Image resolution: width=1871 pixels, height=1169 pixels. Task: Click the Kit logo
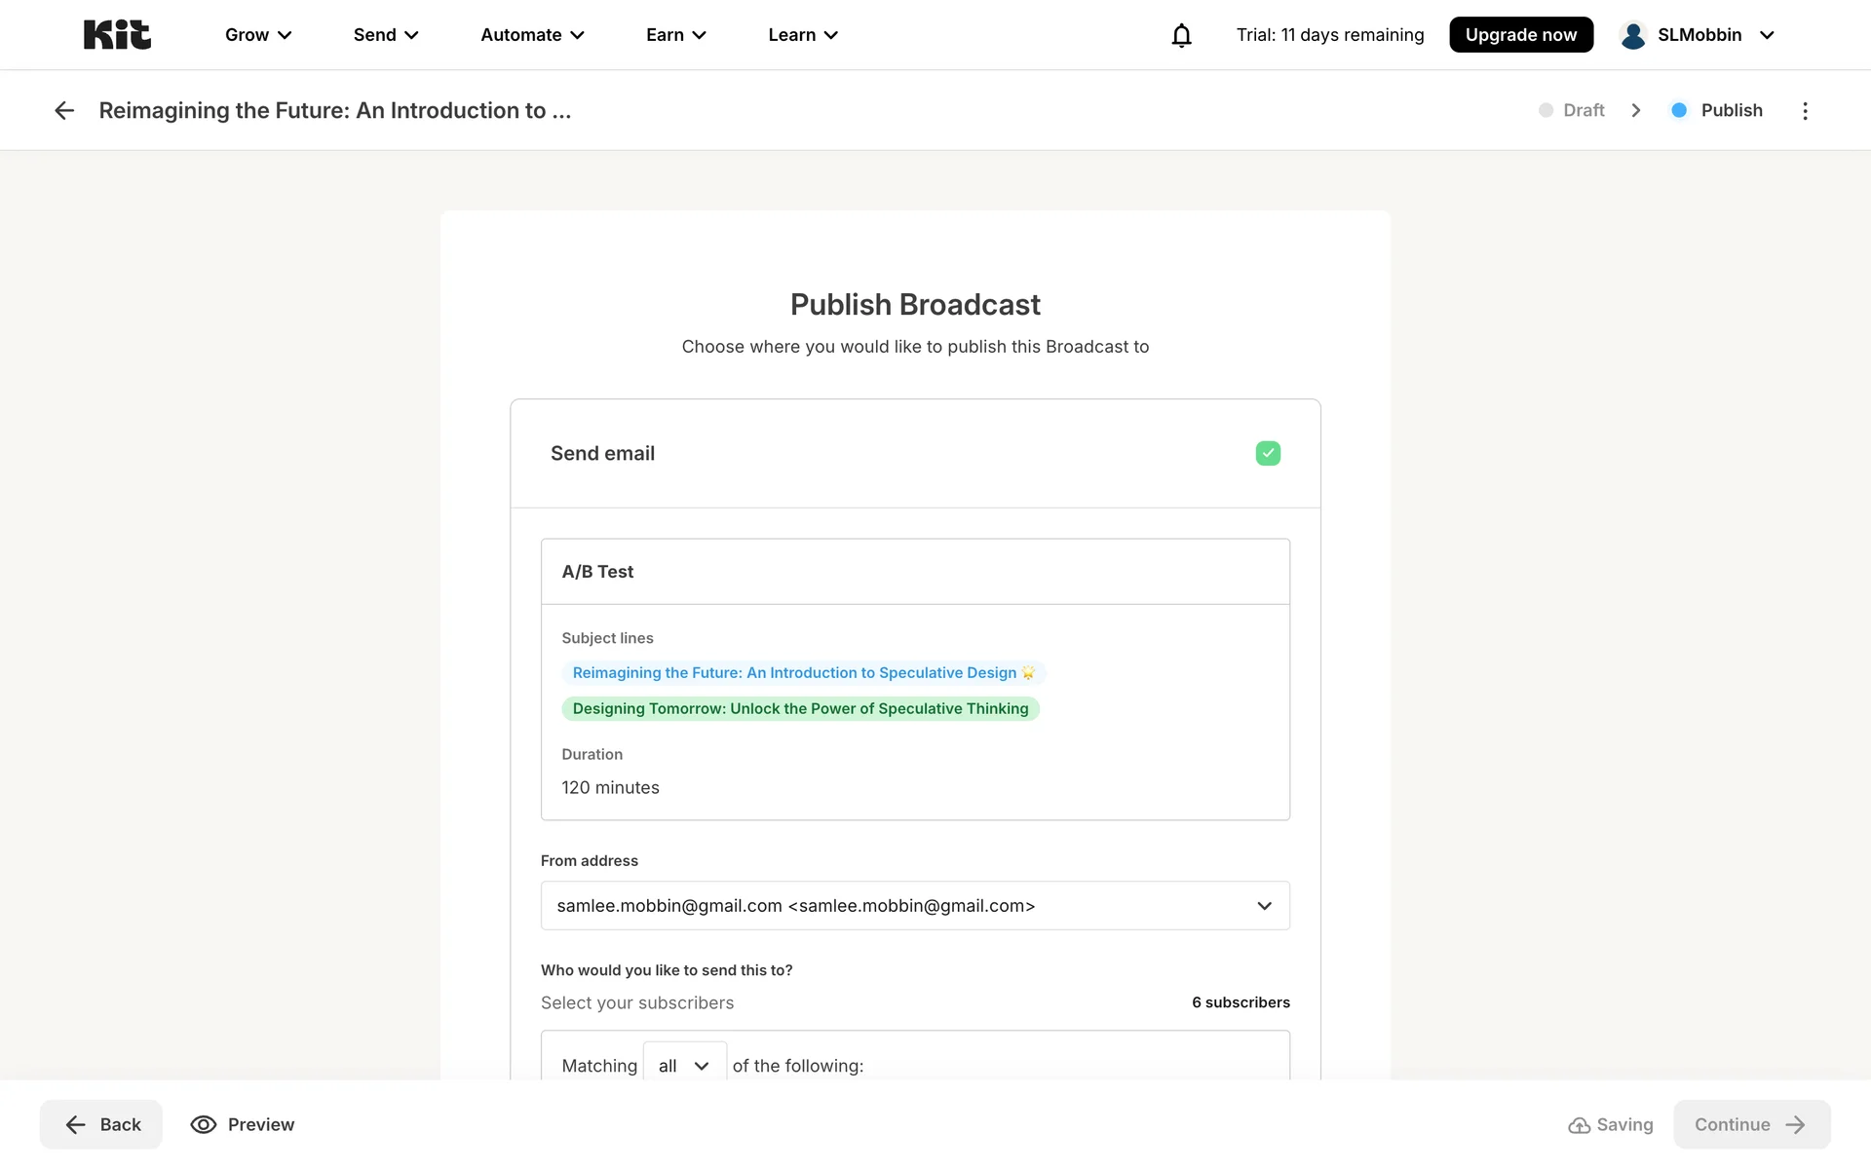point(117,35)
